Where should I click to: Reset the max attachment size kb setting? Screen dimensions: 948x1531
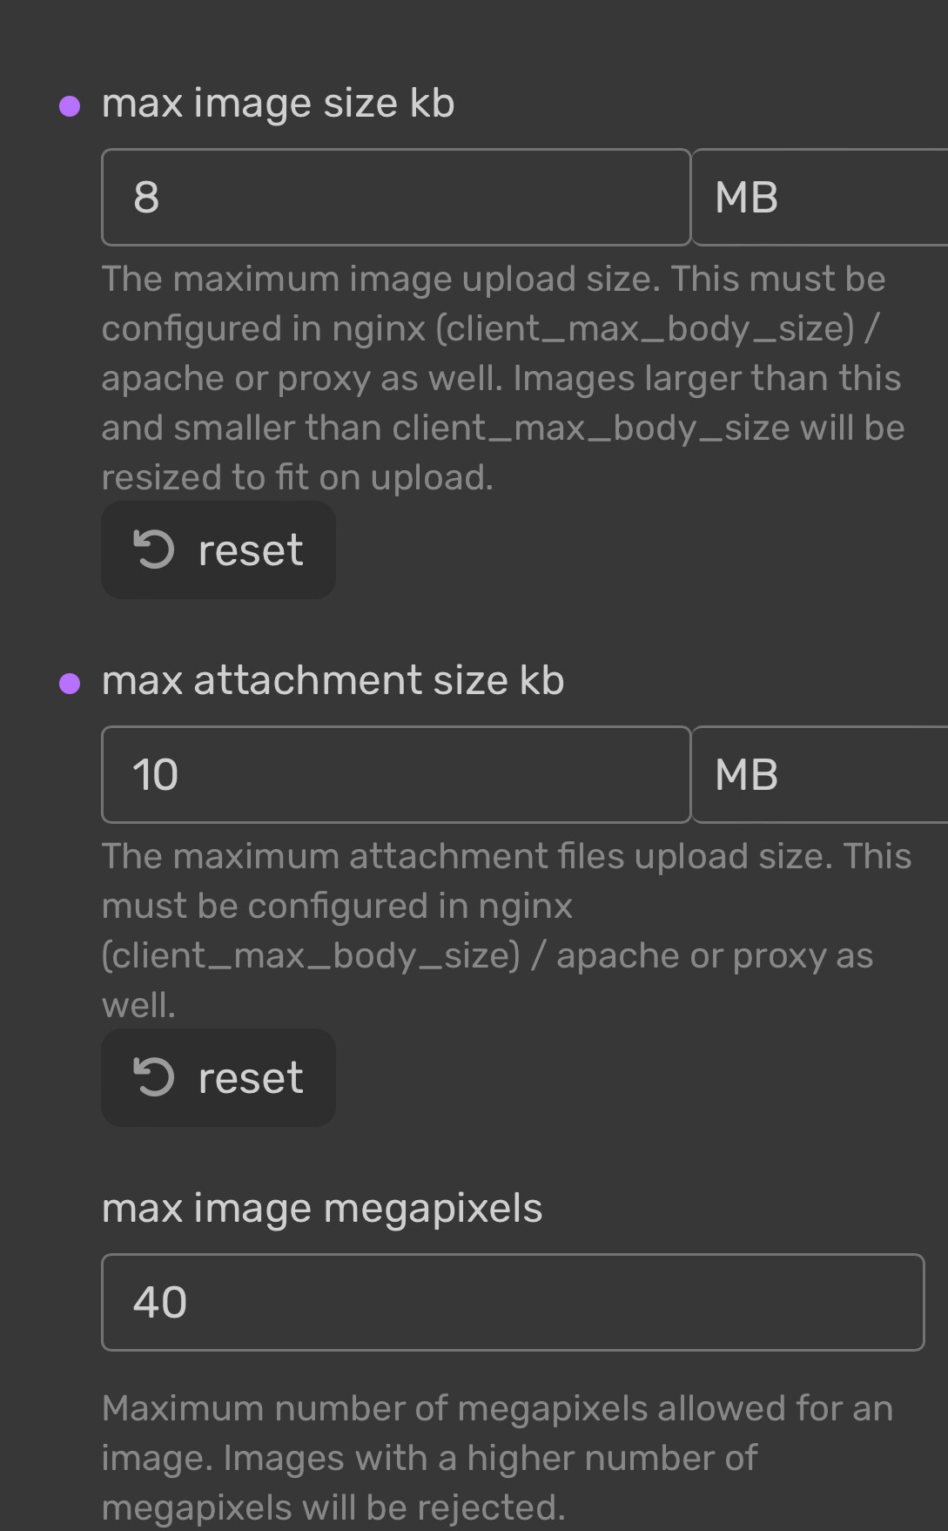[219, 1077]
